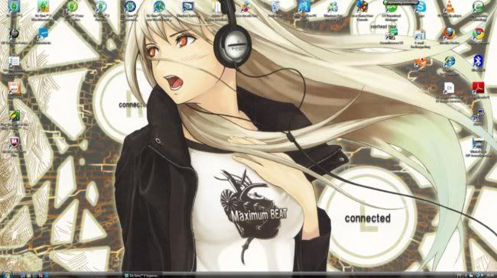This screenshot has height=278, width=497.
Task: Open the blue running figure shortcut
Action: tap(304, 10)
